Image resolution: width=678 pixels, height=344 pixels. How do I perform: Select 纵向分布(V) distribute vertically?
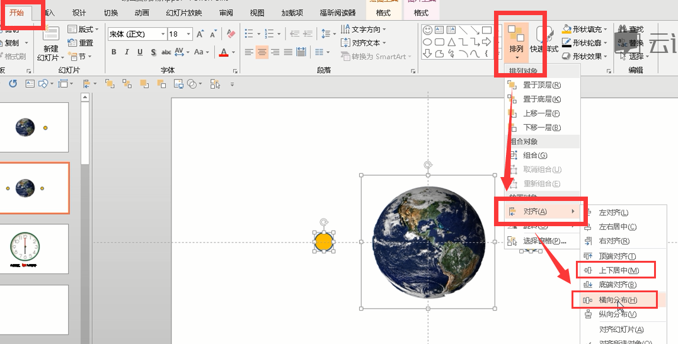(x=623, y=314)
